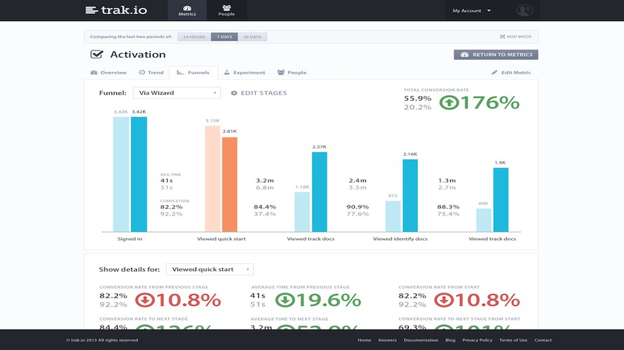Open the Funnel Via Wizard dropdown

click(x=177, y=93)
